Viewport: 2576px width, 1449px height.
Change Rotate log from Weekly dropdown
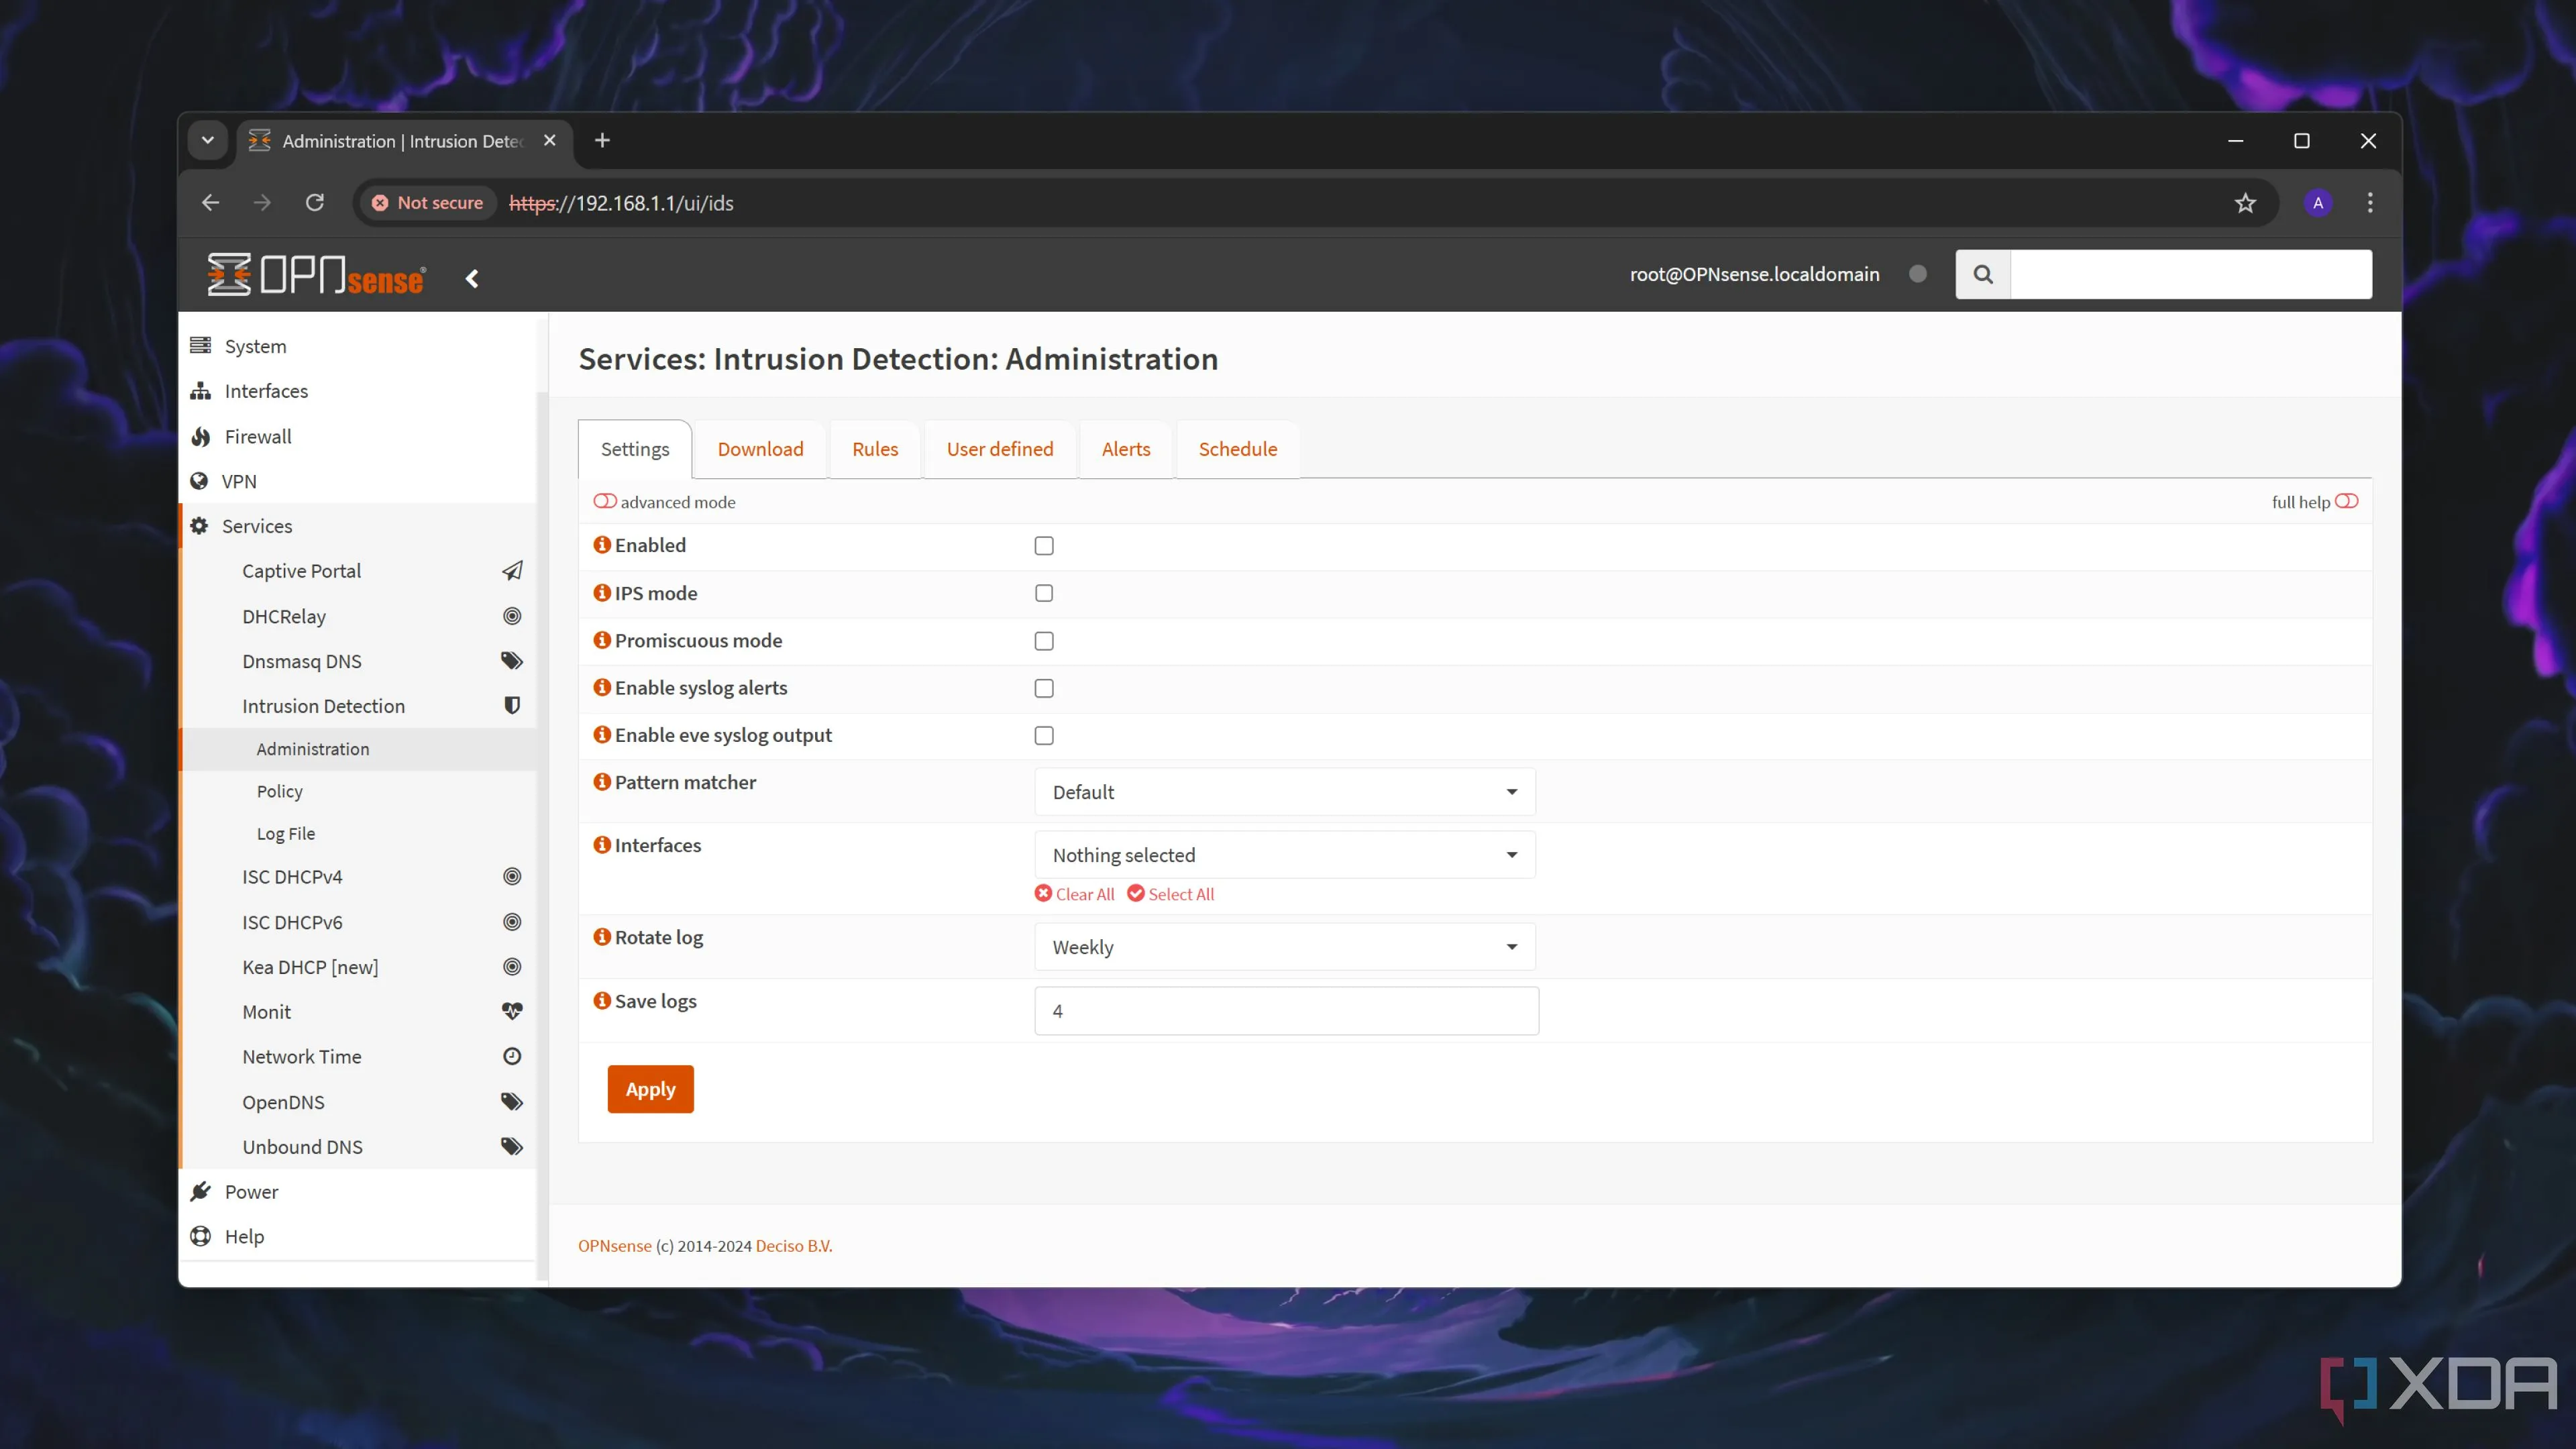click(1284, 946)
